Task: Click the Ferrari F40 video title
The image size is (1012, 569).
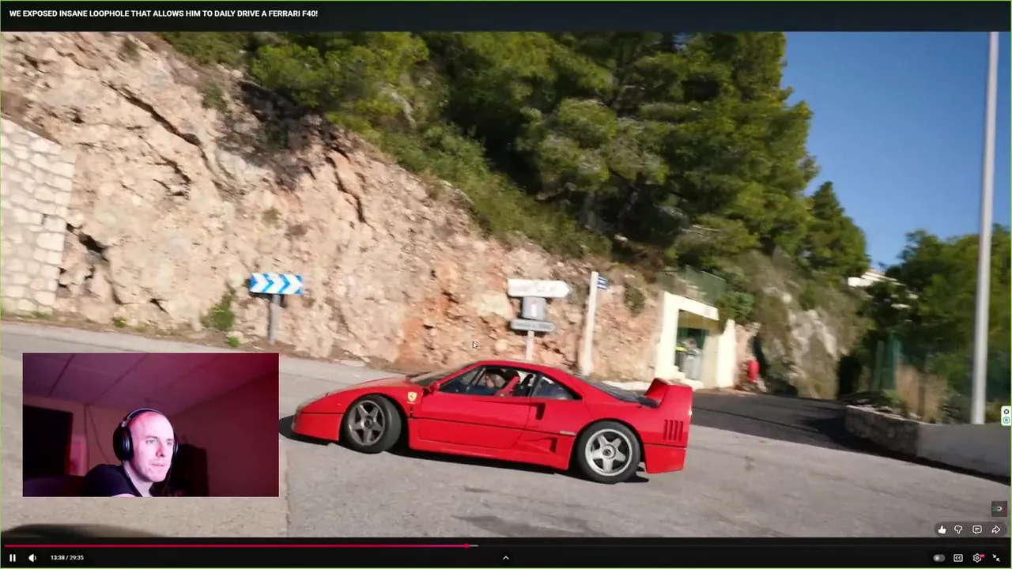Action: 164,13
